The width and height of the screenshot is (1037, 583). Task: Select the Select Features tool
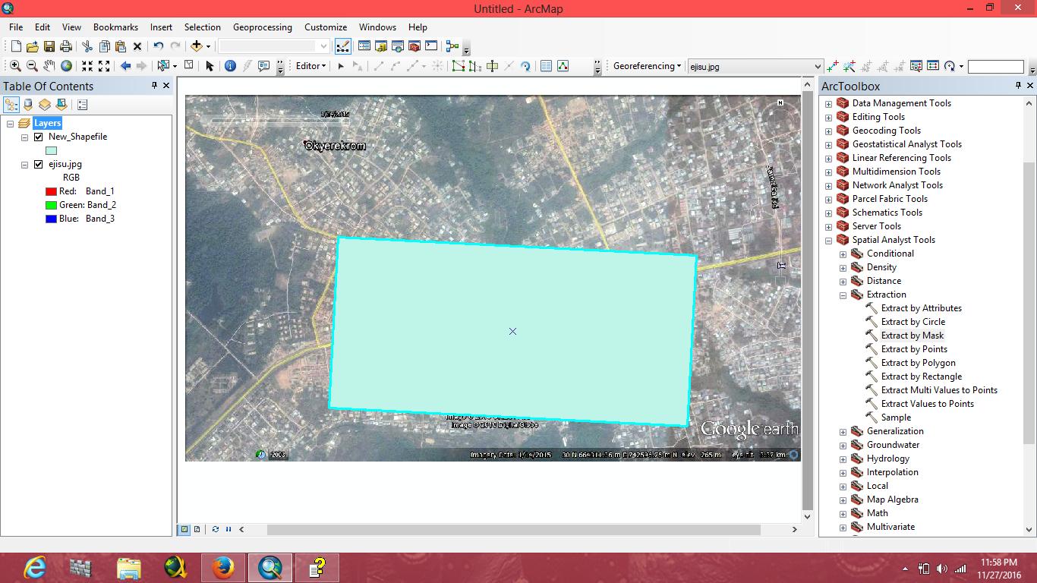pyautogui.click(x=163, y=66)
